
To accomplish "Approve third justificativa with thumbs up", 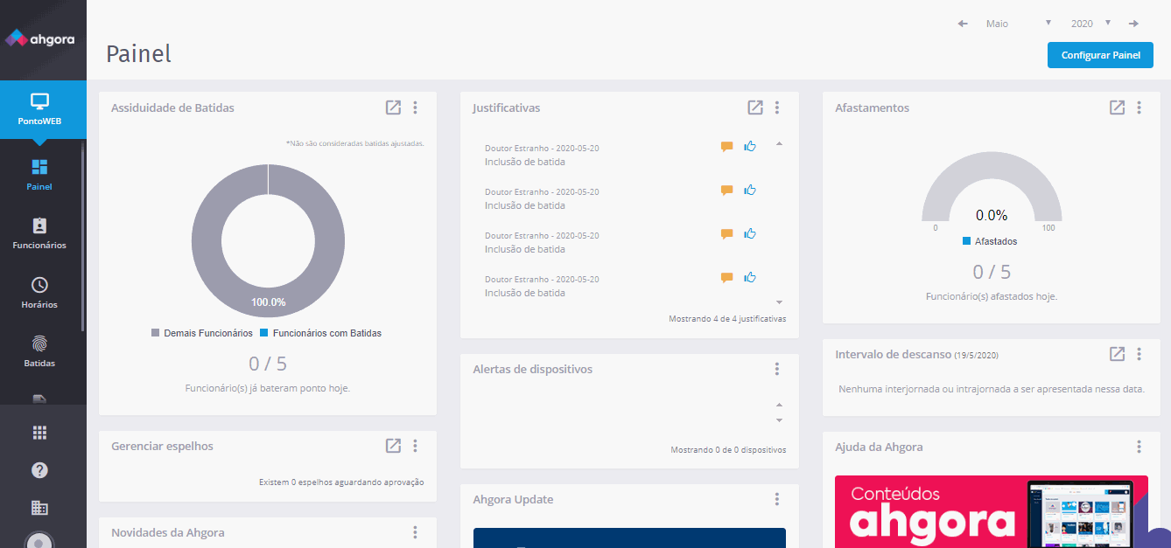I will pos(750,233).
